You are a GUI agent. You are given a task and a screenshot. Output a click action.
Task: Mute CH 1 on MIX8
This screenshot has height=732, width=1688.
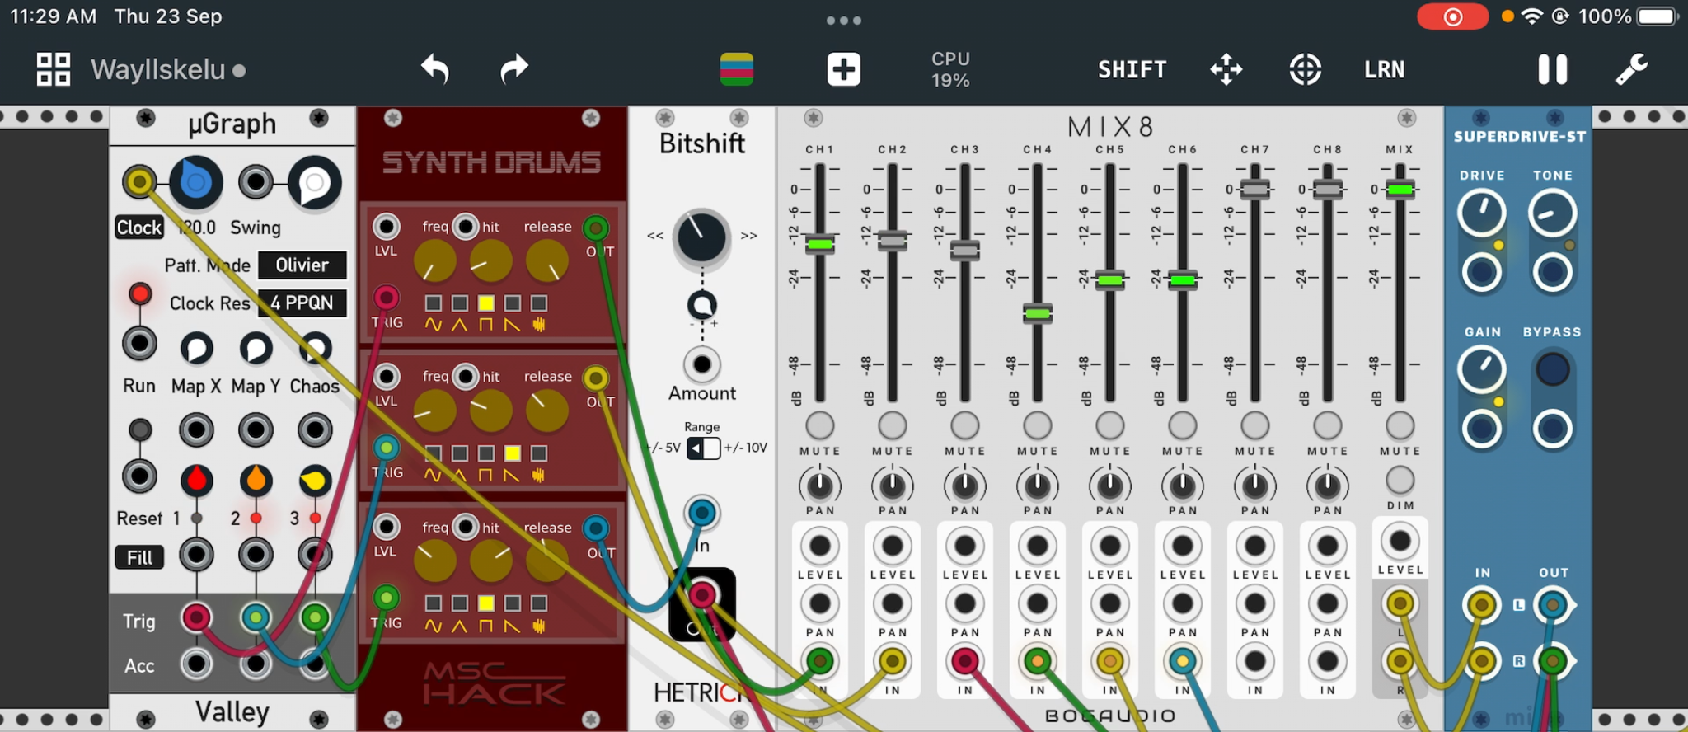click(x=819, y=425)
